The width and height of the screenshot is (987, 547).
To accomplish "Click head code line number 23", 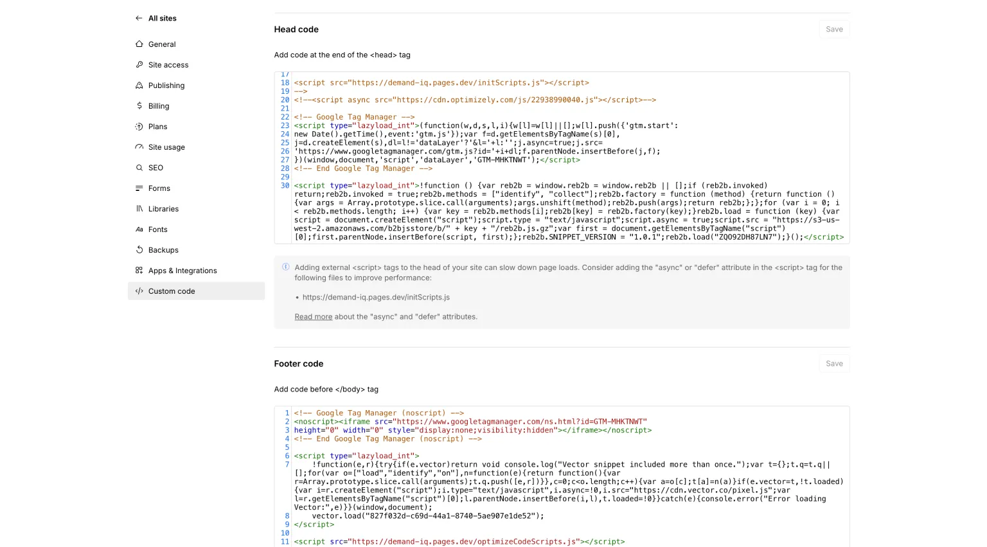I will 285,125.
